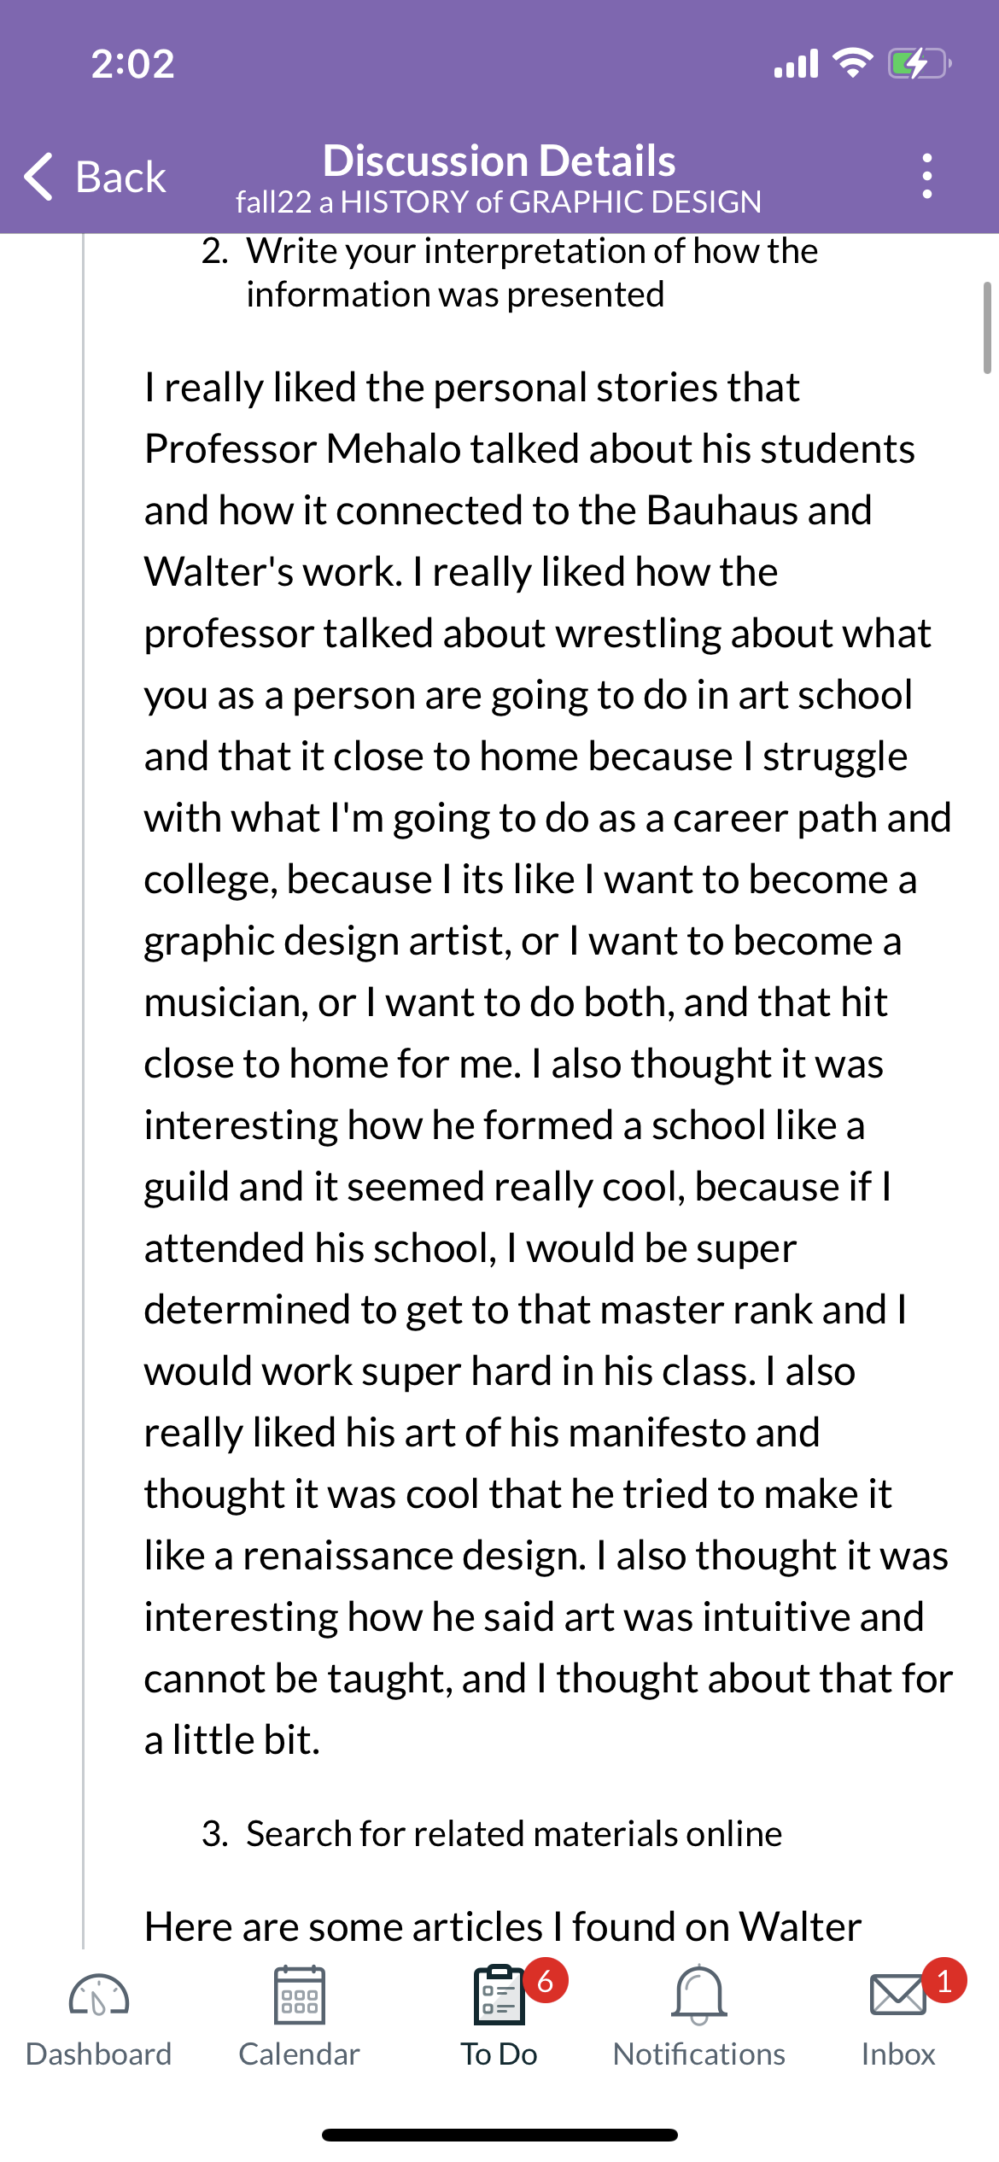Viewport: 999px width, 2162px height.
Task: Open the Calendar icon
Action: [x=299, y=1995]
